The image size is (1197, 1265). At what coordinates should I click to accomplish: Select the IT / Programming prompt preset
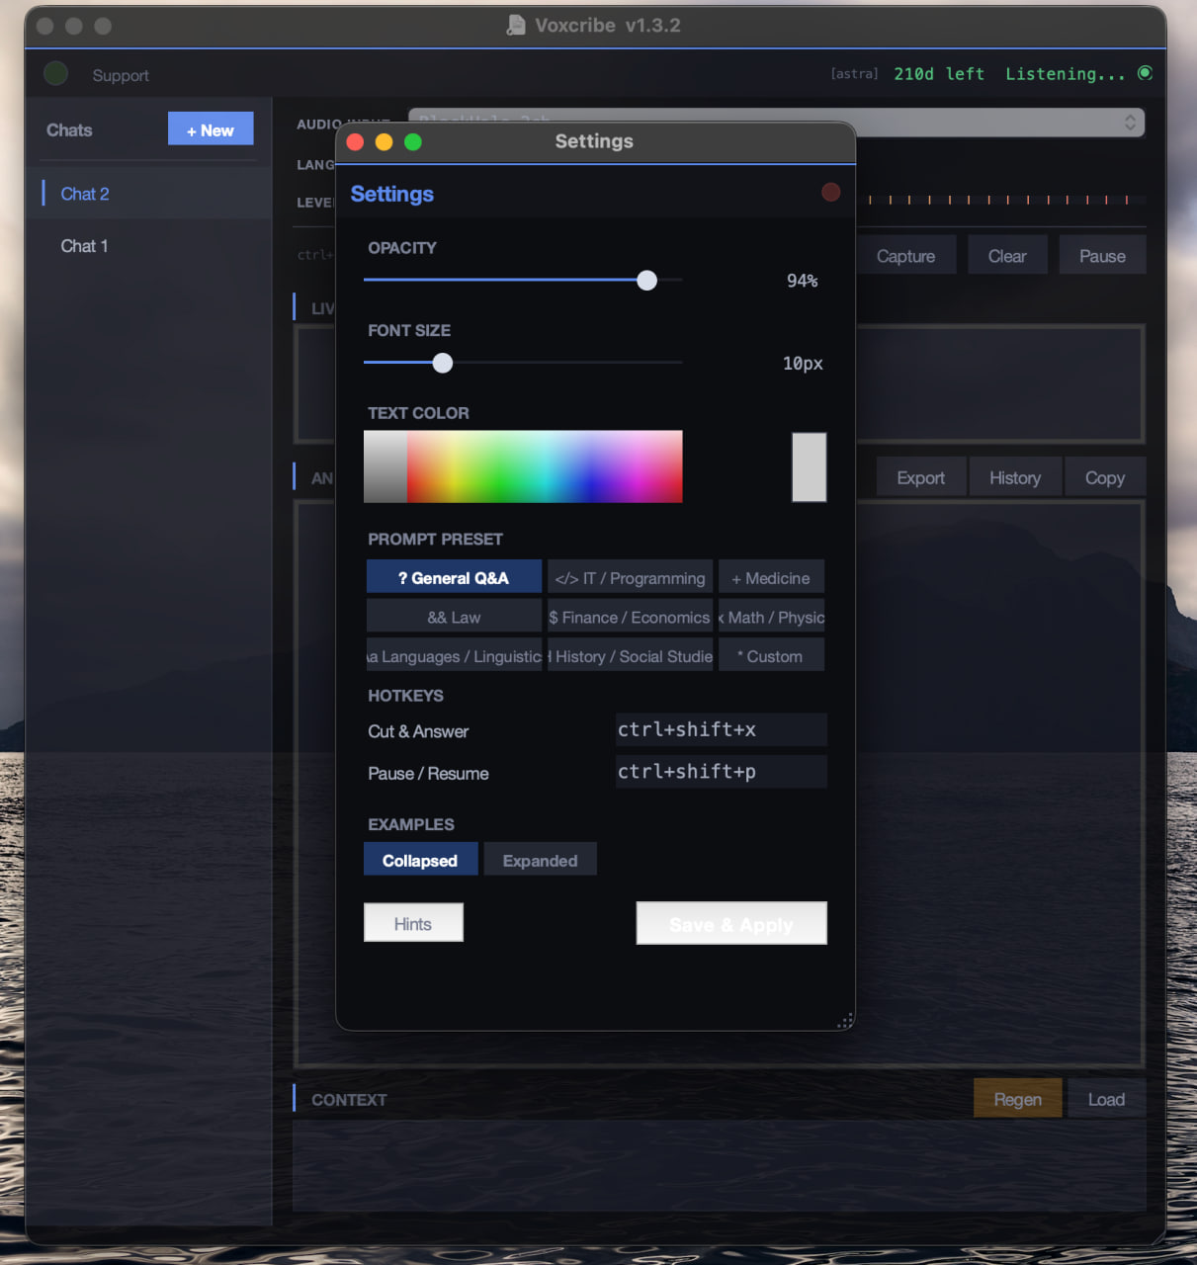point(630,577)
